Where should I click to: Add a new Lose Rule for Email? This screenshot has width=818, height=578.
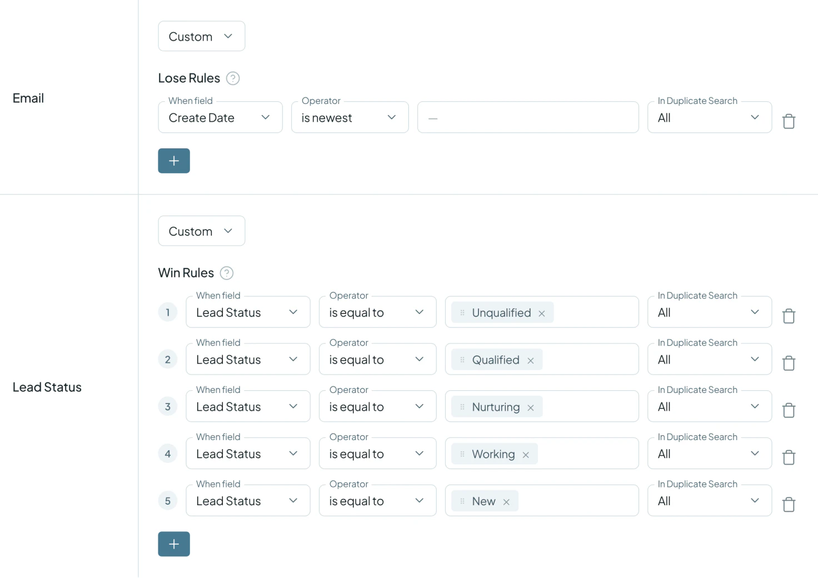174,161
